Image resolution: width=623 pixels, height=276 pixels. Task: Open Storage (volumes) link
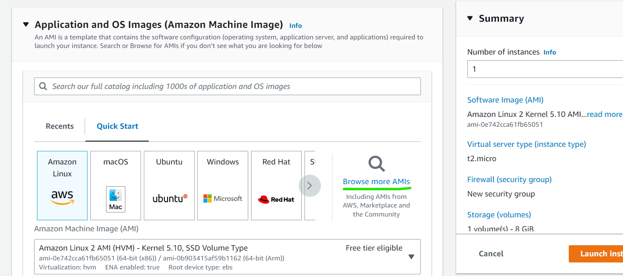pos(499,215)
